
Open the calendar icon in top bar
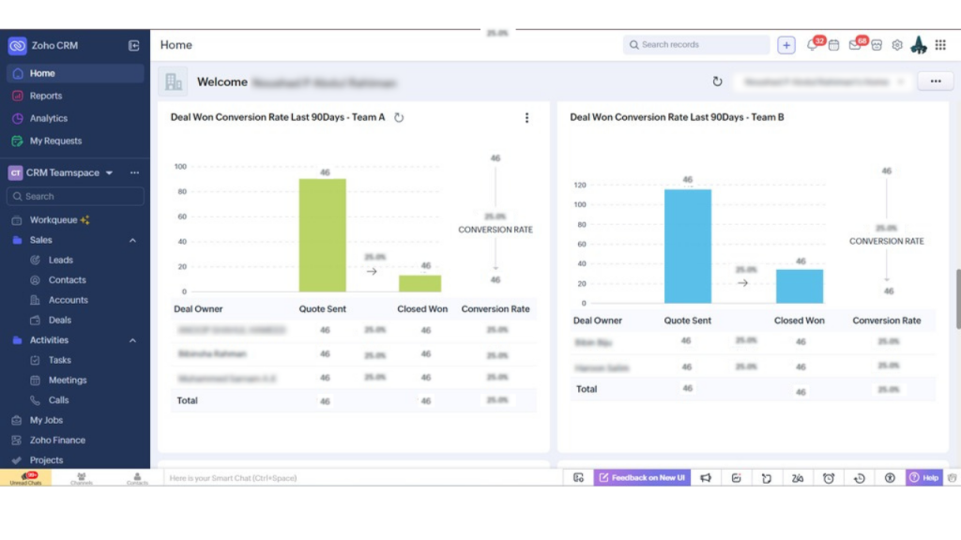tap(833, 45)
